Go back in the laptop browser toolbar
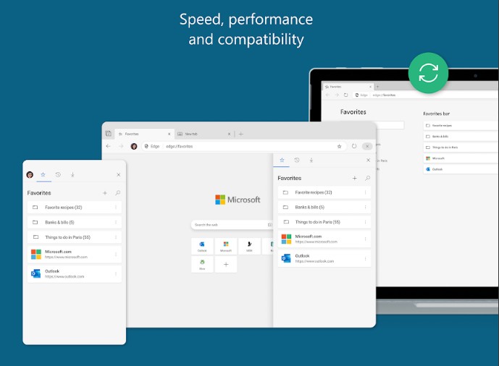This screenshot has width=499, height=366. point(327,95)
